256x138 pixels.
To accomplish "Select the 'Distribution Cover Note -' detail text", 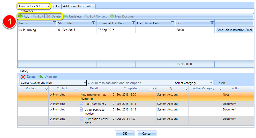I will point(96,121).
